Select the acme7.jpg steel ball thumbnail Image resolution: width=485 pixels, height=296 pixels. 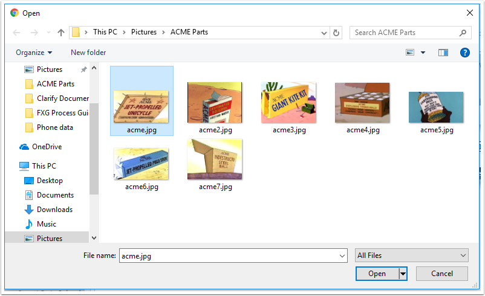coord(215,159)
